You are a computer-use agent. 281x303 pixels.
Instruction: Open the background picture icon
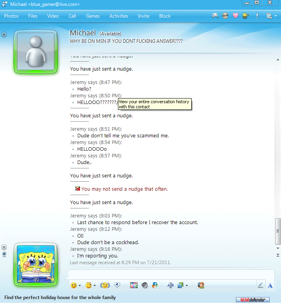point(181,285)
